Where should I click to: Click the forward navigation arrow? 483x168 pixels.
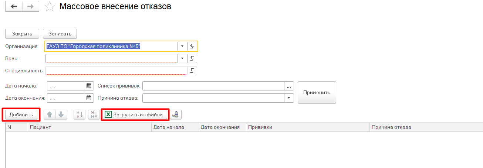pos(31,7)
